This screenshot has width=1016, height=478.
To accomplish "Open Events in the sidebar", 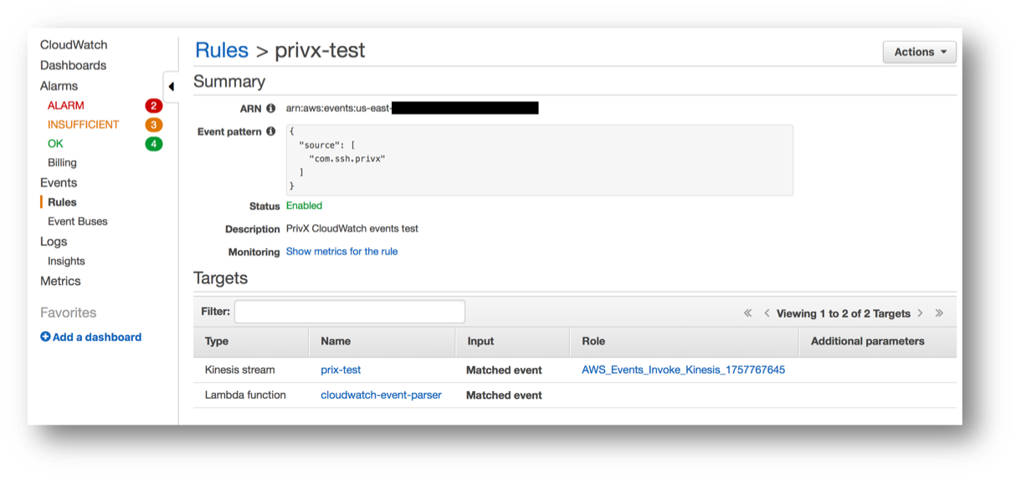I will 59,183.
